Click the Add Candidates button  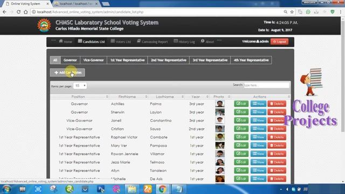pyautogui.click(x=67, y=72)
